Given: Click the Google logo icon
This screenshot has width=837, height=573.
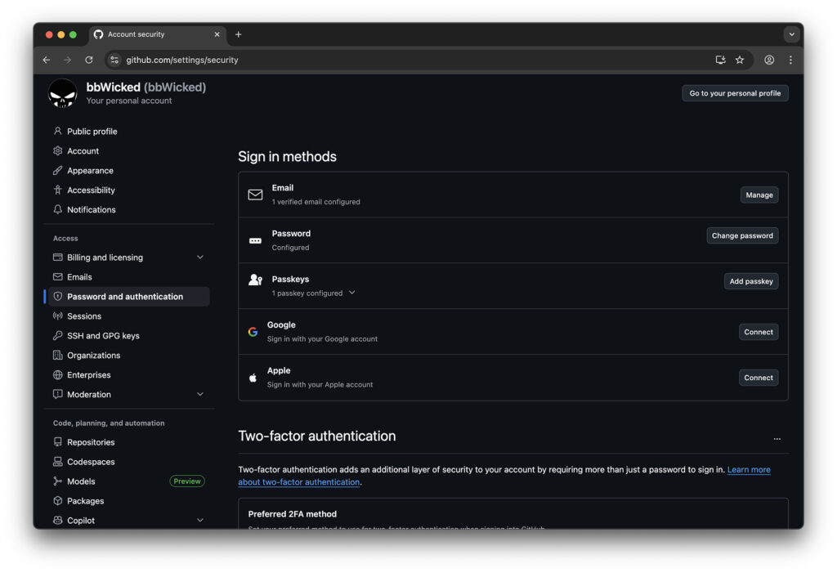Looking at the screenshot, I should tap(253, 332).
